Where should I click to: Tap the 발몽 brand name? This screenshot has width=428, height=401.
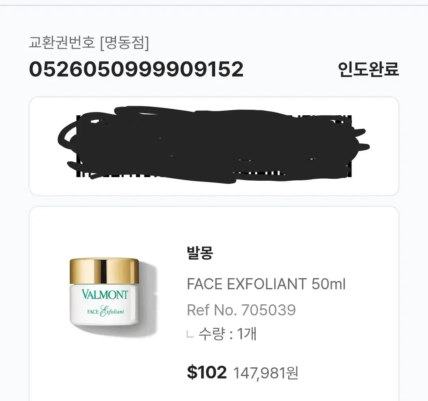(x=200, y=252)
